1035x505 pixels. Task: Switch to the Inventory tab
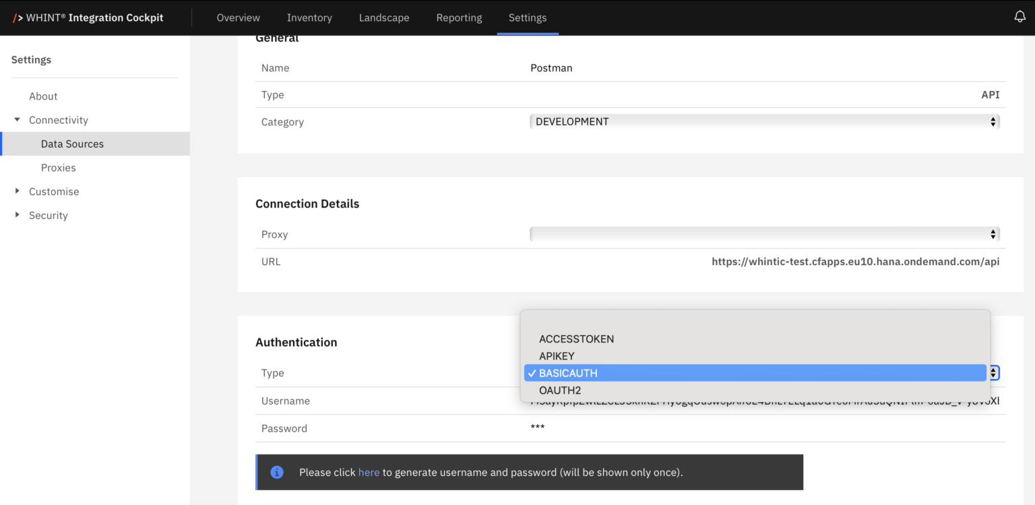pyautogui.click(x=309, y=18)
